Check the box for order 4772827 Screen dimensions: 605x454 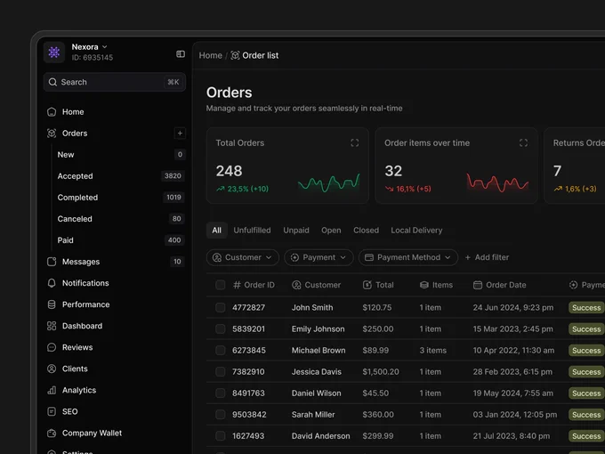point(221,308)
